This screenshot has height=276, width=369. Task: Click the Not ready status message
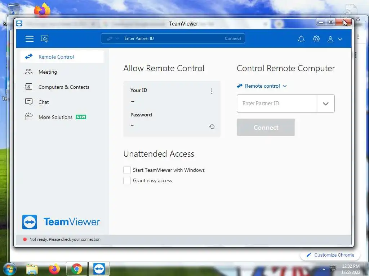click(65, 239)
